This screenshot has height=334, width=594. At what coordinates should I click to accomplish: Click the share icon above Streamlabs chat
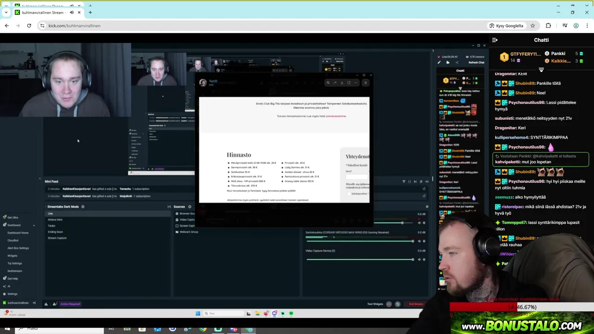coord(457,62)
